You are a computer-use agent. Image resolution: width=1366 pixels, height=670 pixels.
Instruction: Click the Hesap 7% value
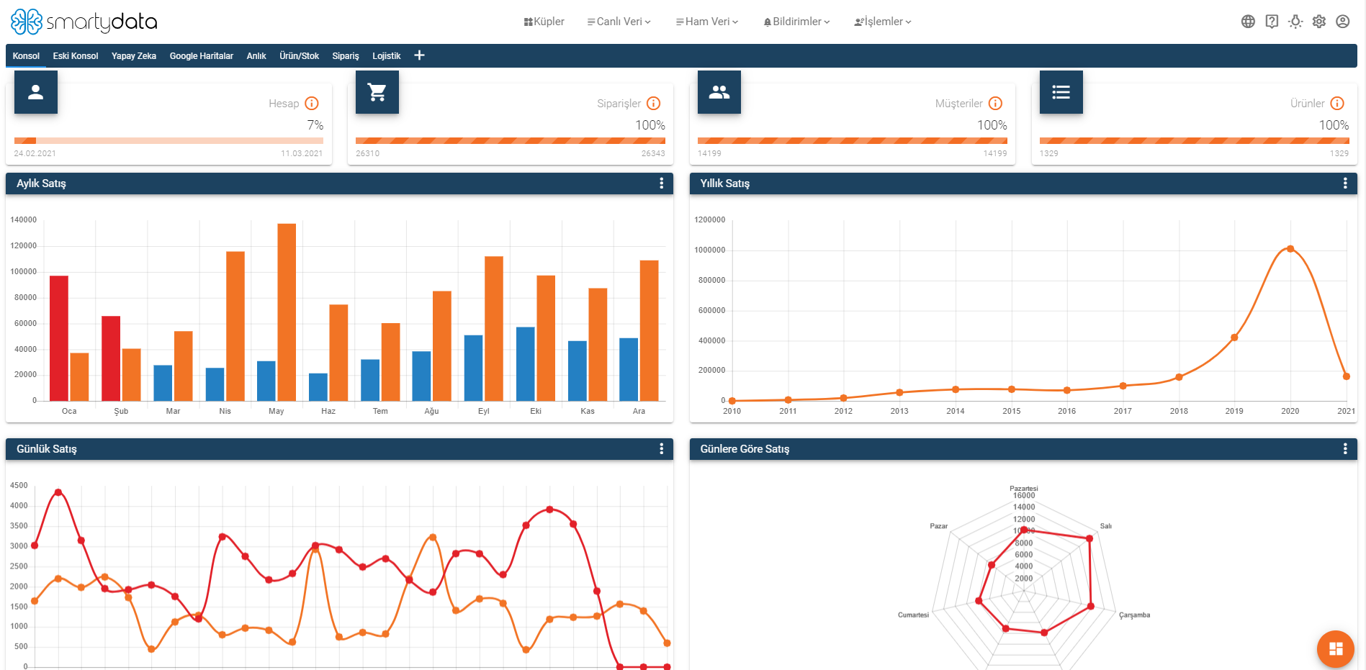pyautogui.click(x=315, y=125)
